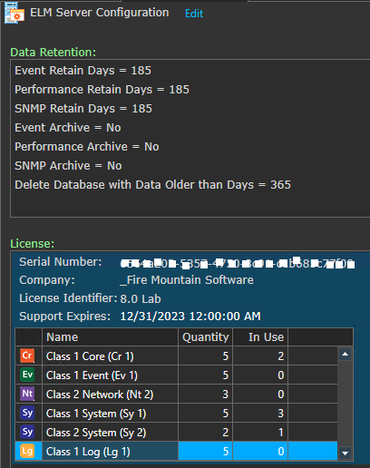Select the Class 1 System (Sy 1) row
This screenshot has height=468, width=370.
[176, 413]
